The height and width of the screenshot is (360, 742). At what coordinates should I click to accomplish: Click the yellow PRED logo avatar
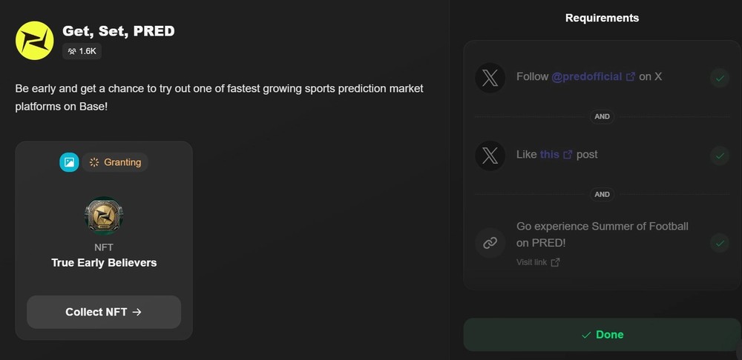click(35, 41)
